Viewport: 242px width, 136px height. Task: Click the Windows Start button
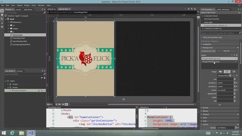[4, 133]
